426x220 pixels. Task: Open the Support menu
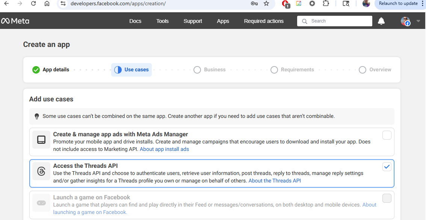[193, 21]
